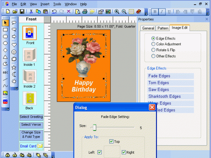Expand the shapes palette overflow arrow
The image size is (211, 158).
pos(16,89)
